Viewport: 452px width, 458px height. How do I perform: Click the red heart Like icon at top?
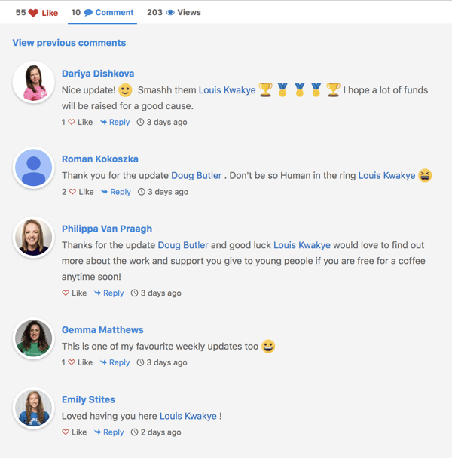pos(33,13)
